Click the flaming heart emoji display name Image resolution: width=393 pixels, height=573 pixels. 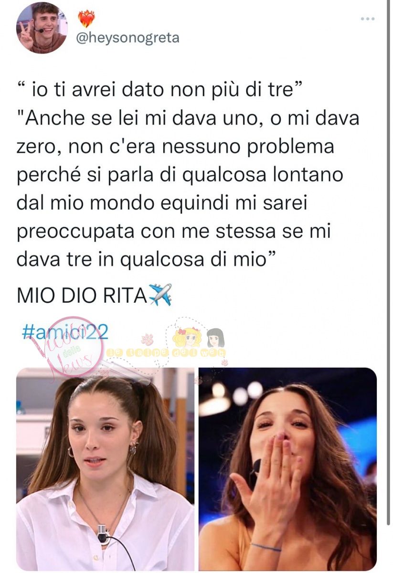[x=86, y=19]
